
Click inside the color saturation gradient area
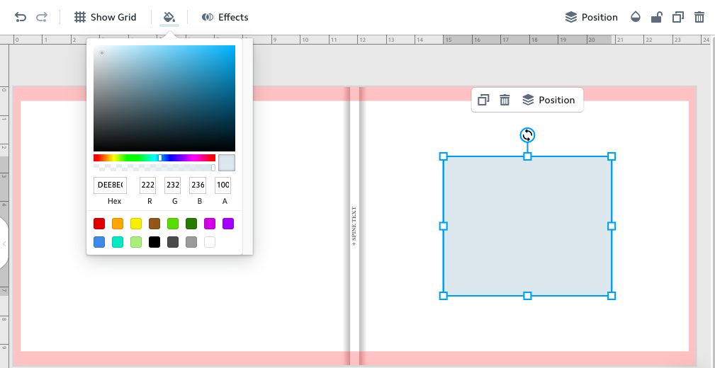[x=164, y=98]
